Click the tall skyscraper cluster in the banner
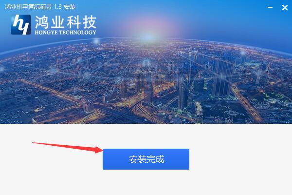Image resolution: width=292 pixels, height=195 pixels. [221, 78]
